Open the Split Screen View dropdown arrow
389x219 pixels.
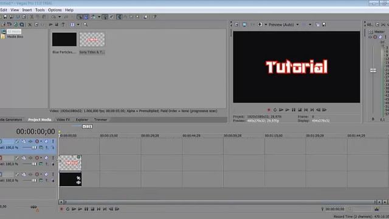coord(266,24)
